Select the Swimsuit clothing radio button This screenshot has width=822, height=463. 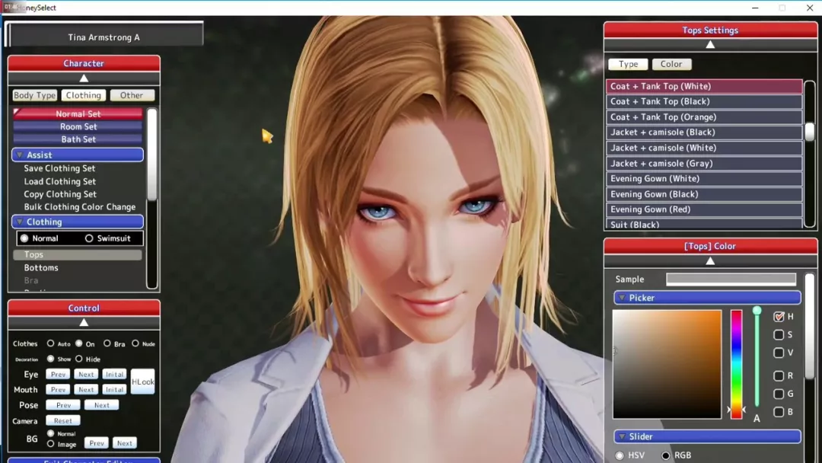tap(89, 238)
